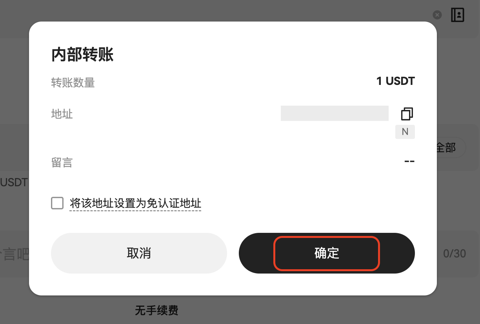
Task: Click the empty 留言 value dashes
Action: point(409,161)
